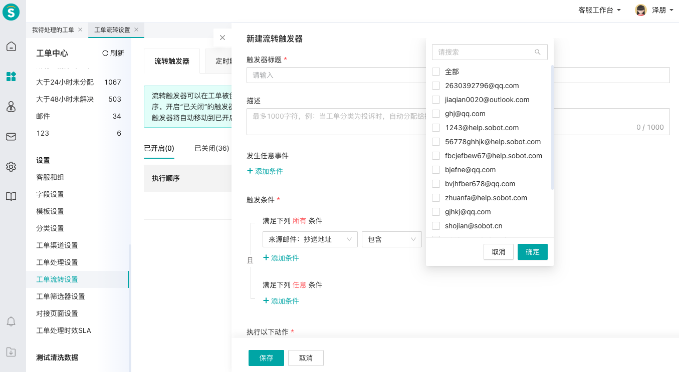Click the Sobot logo icon
679x372 pixels.
coord(11,12)
